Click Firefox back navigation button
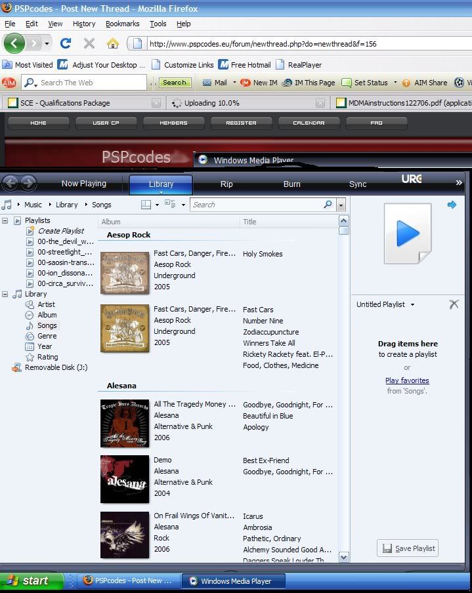This screenshot has width=472, height=593. [14, 44]
